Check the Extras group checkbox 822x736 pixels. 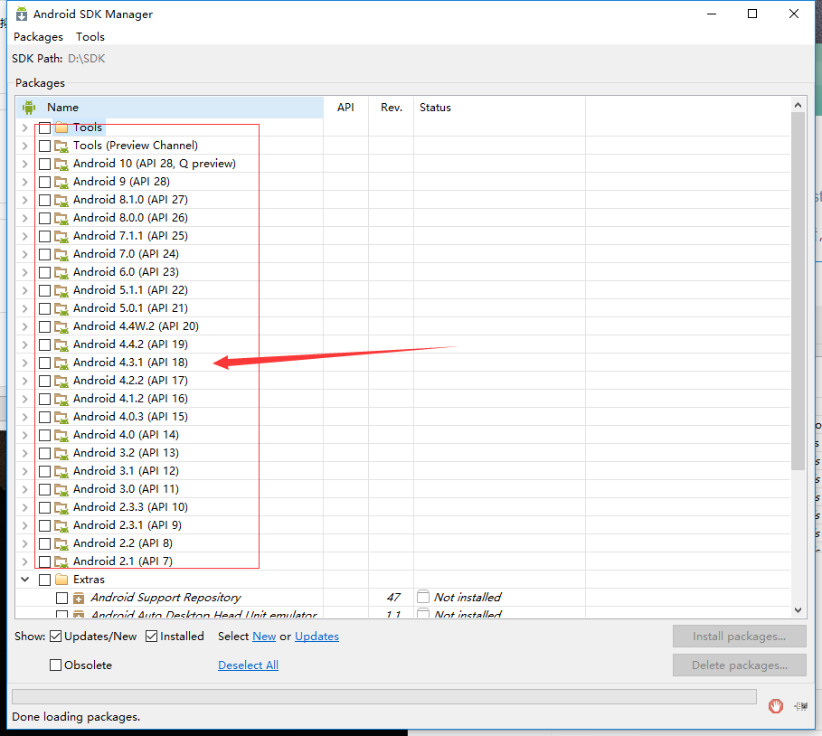click(44, 580)
